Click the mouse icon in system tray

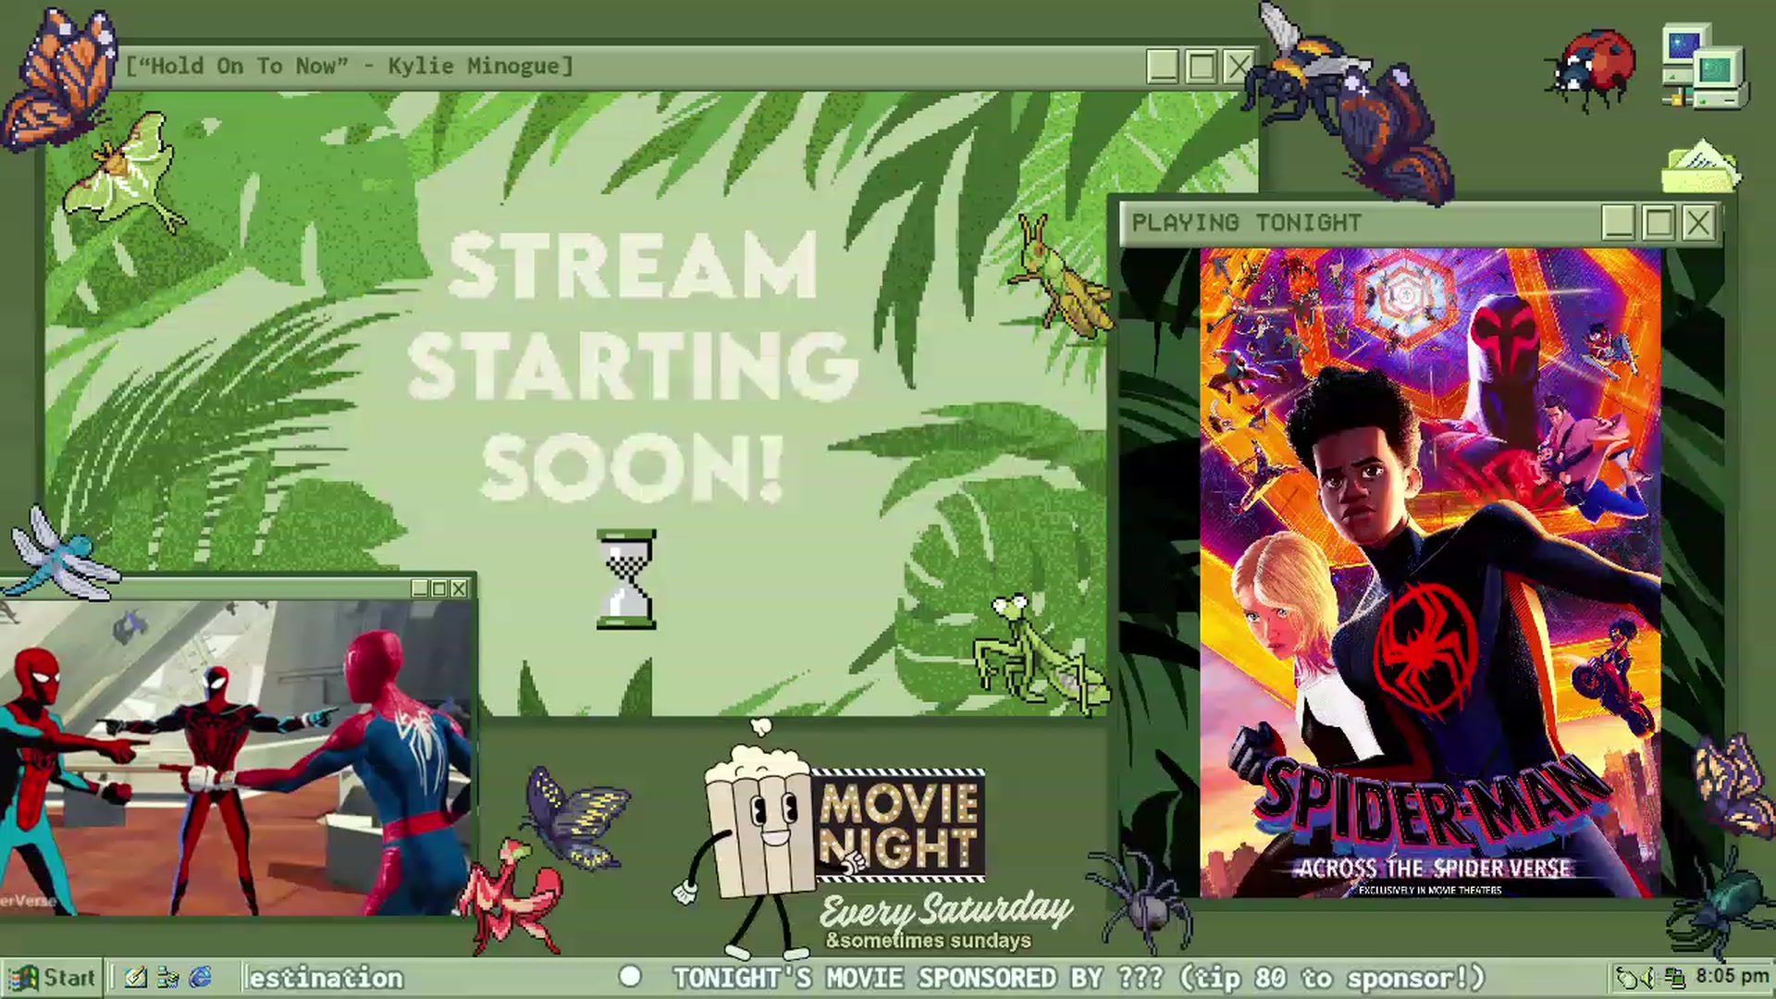(1626, 978)
